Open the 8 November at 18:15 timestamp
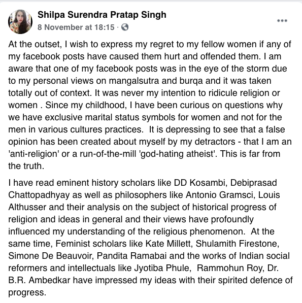 tap(76, 27)
